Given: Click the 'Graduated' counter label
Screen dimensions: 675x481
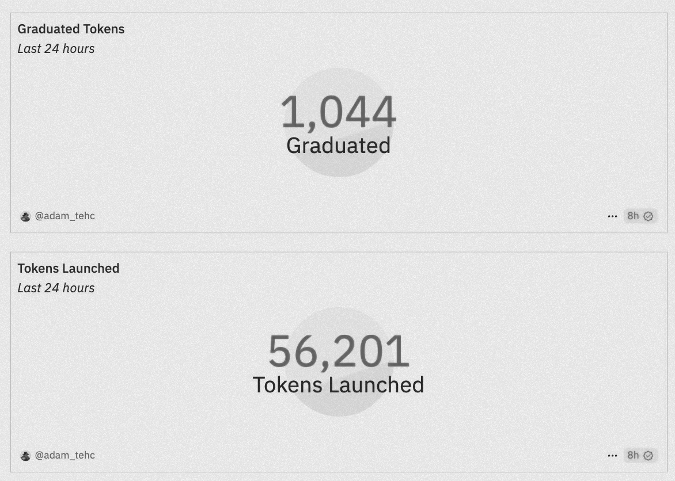Looking at the screenshot, I should tap(338, 146).
